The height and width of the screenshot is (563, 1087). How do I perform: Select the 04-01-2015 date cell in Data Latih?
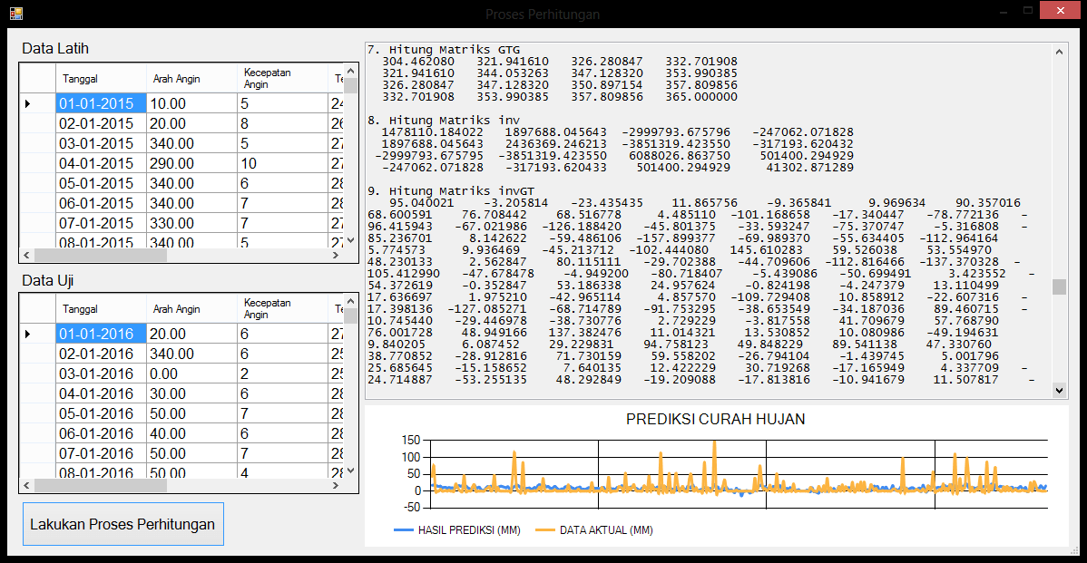[101, 164]
